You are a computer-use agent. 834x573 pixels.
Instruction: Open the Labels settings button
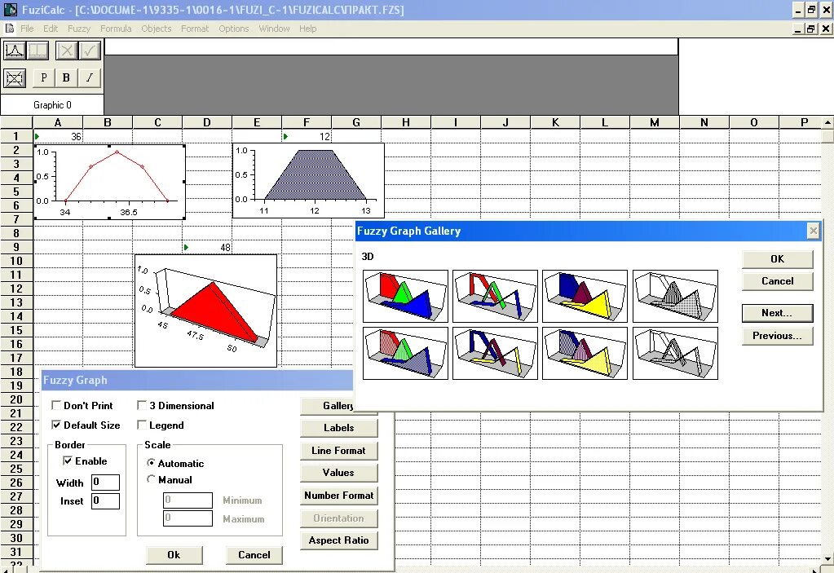(339, 428)
